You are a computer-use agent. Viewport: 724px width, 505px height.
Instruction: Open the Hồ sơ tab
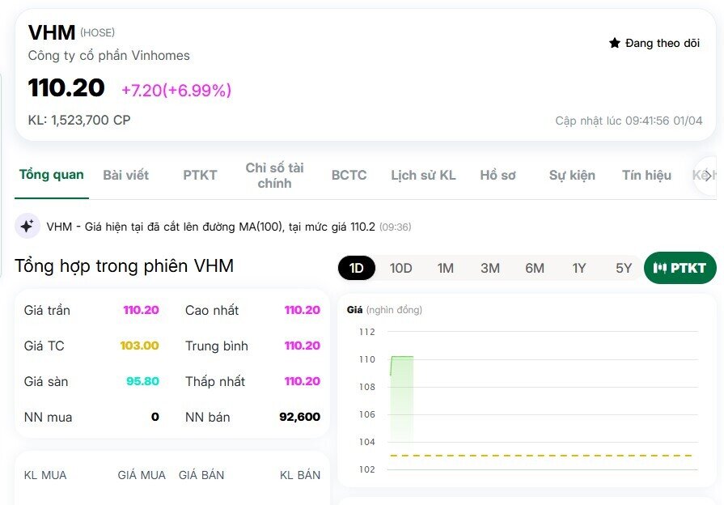point(497,175)
